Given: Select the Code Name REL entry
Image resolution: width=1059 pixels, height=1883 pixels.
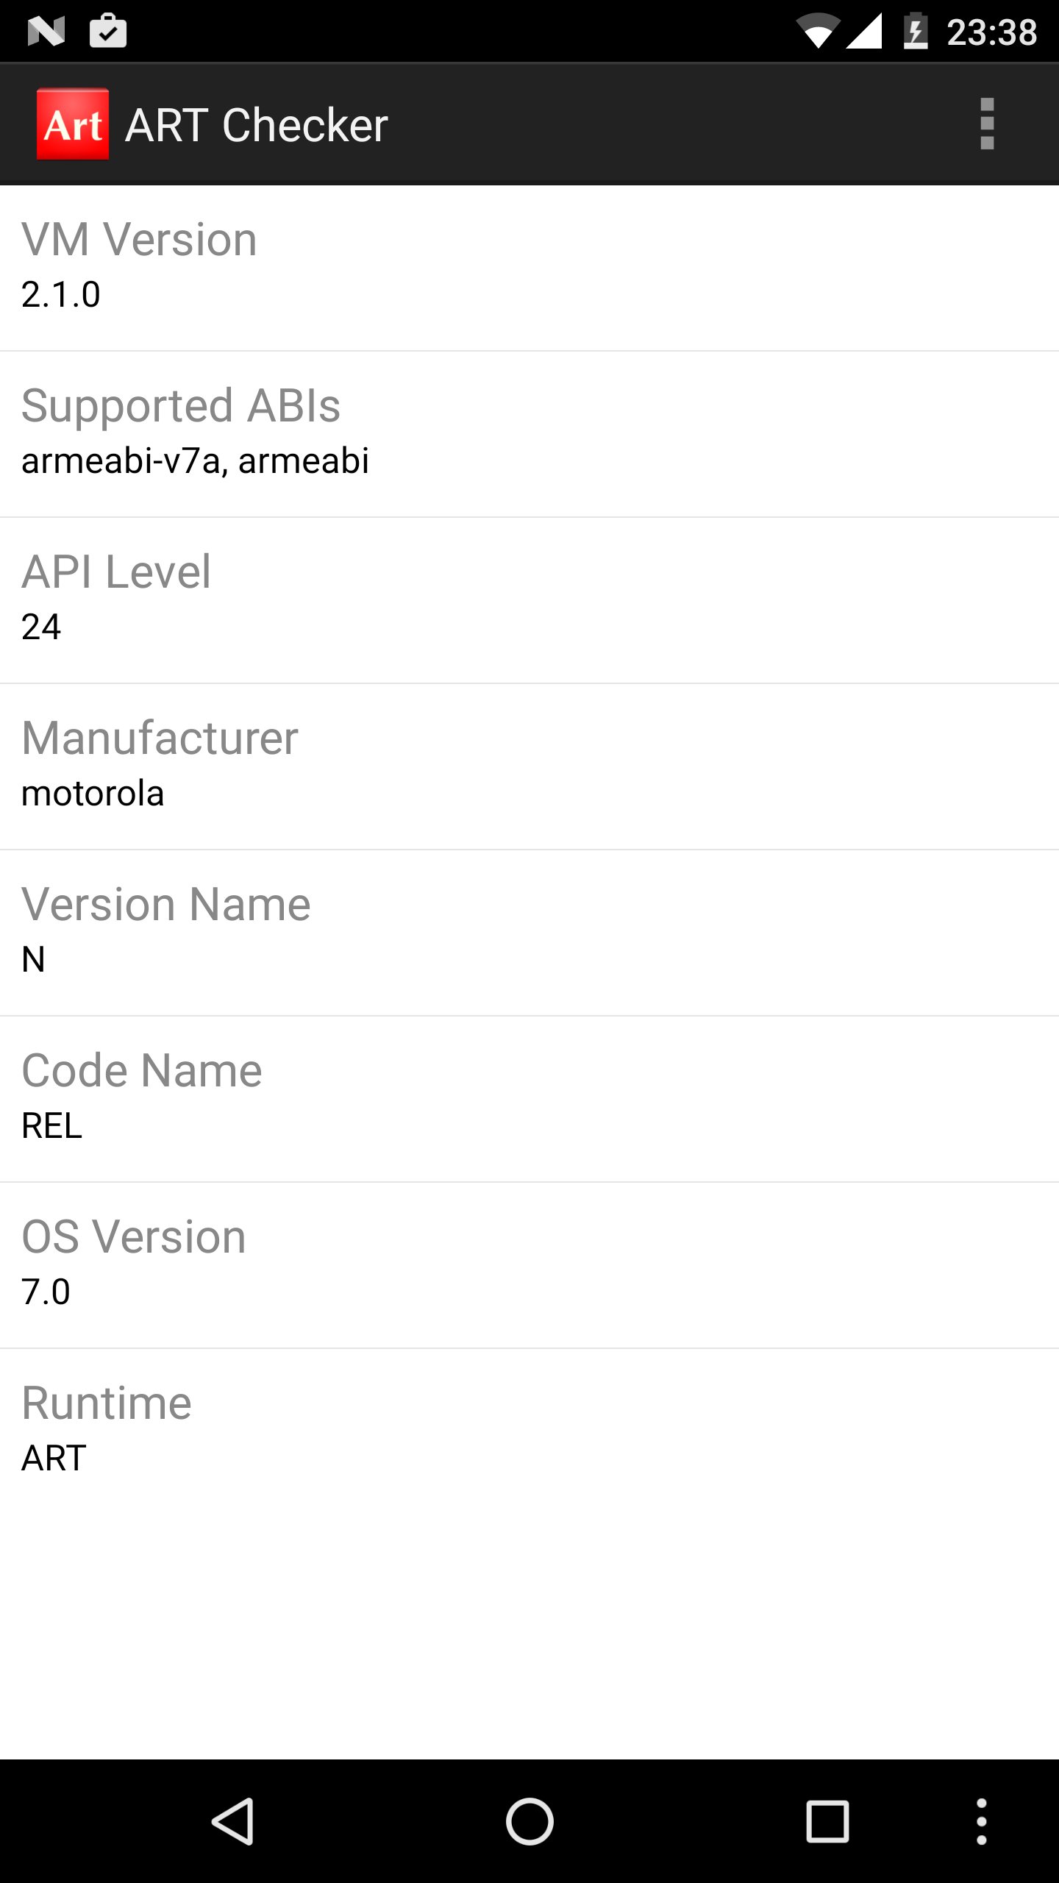Looking at the screenshot, I should click(x=529, y=1099).
